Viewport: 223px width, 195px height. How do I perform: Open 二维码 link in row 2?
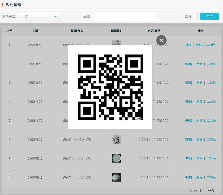[211, 64]
